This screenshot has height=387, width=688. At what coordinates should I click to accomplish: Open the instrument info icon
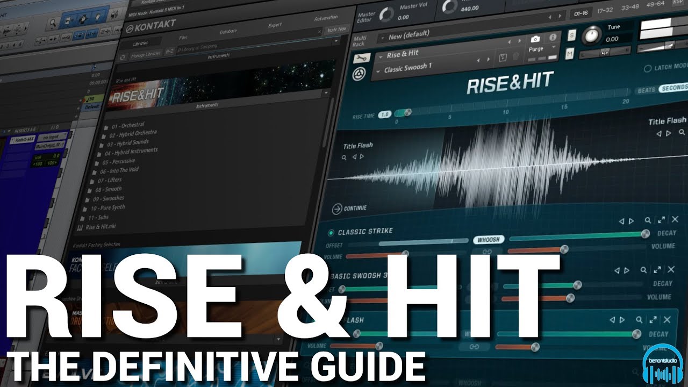click(x=552, y=38)
